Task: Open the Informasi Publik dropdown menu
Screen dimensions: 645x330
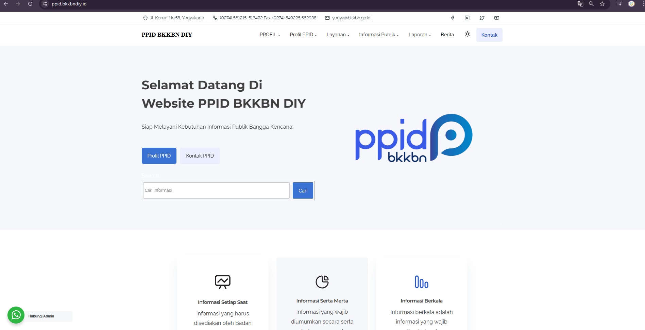Action: point(379,35)
